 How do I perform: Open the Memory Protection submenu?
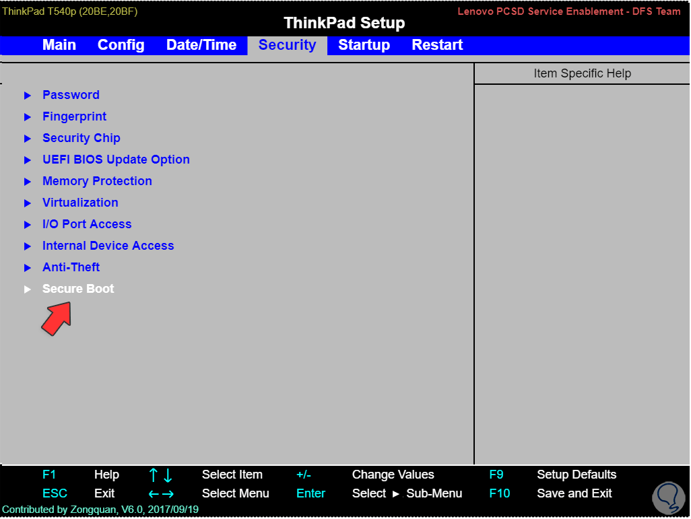(97, 181)
